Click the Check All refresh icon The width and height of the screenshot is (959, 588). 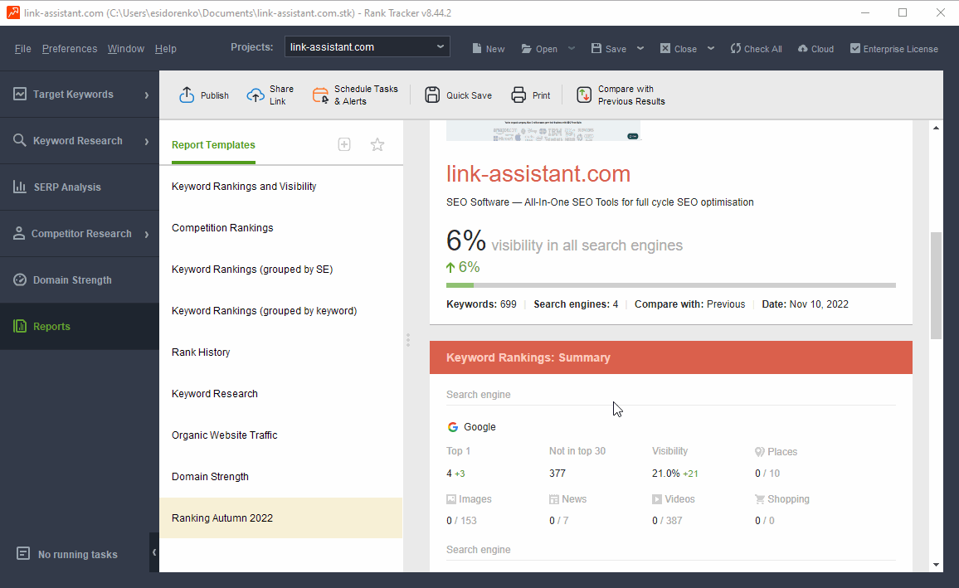pyautogui.click(x=736, y=48)
